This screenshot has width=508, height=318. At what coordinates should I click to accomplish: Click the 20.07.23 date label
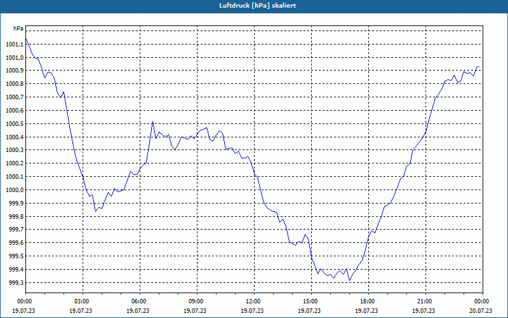[x=481, y=311]
